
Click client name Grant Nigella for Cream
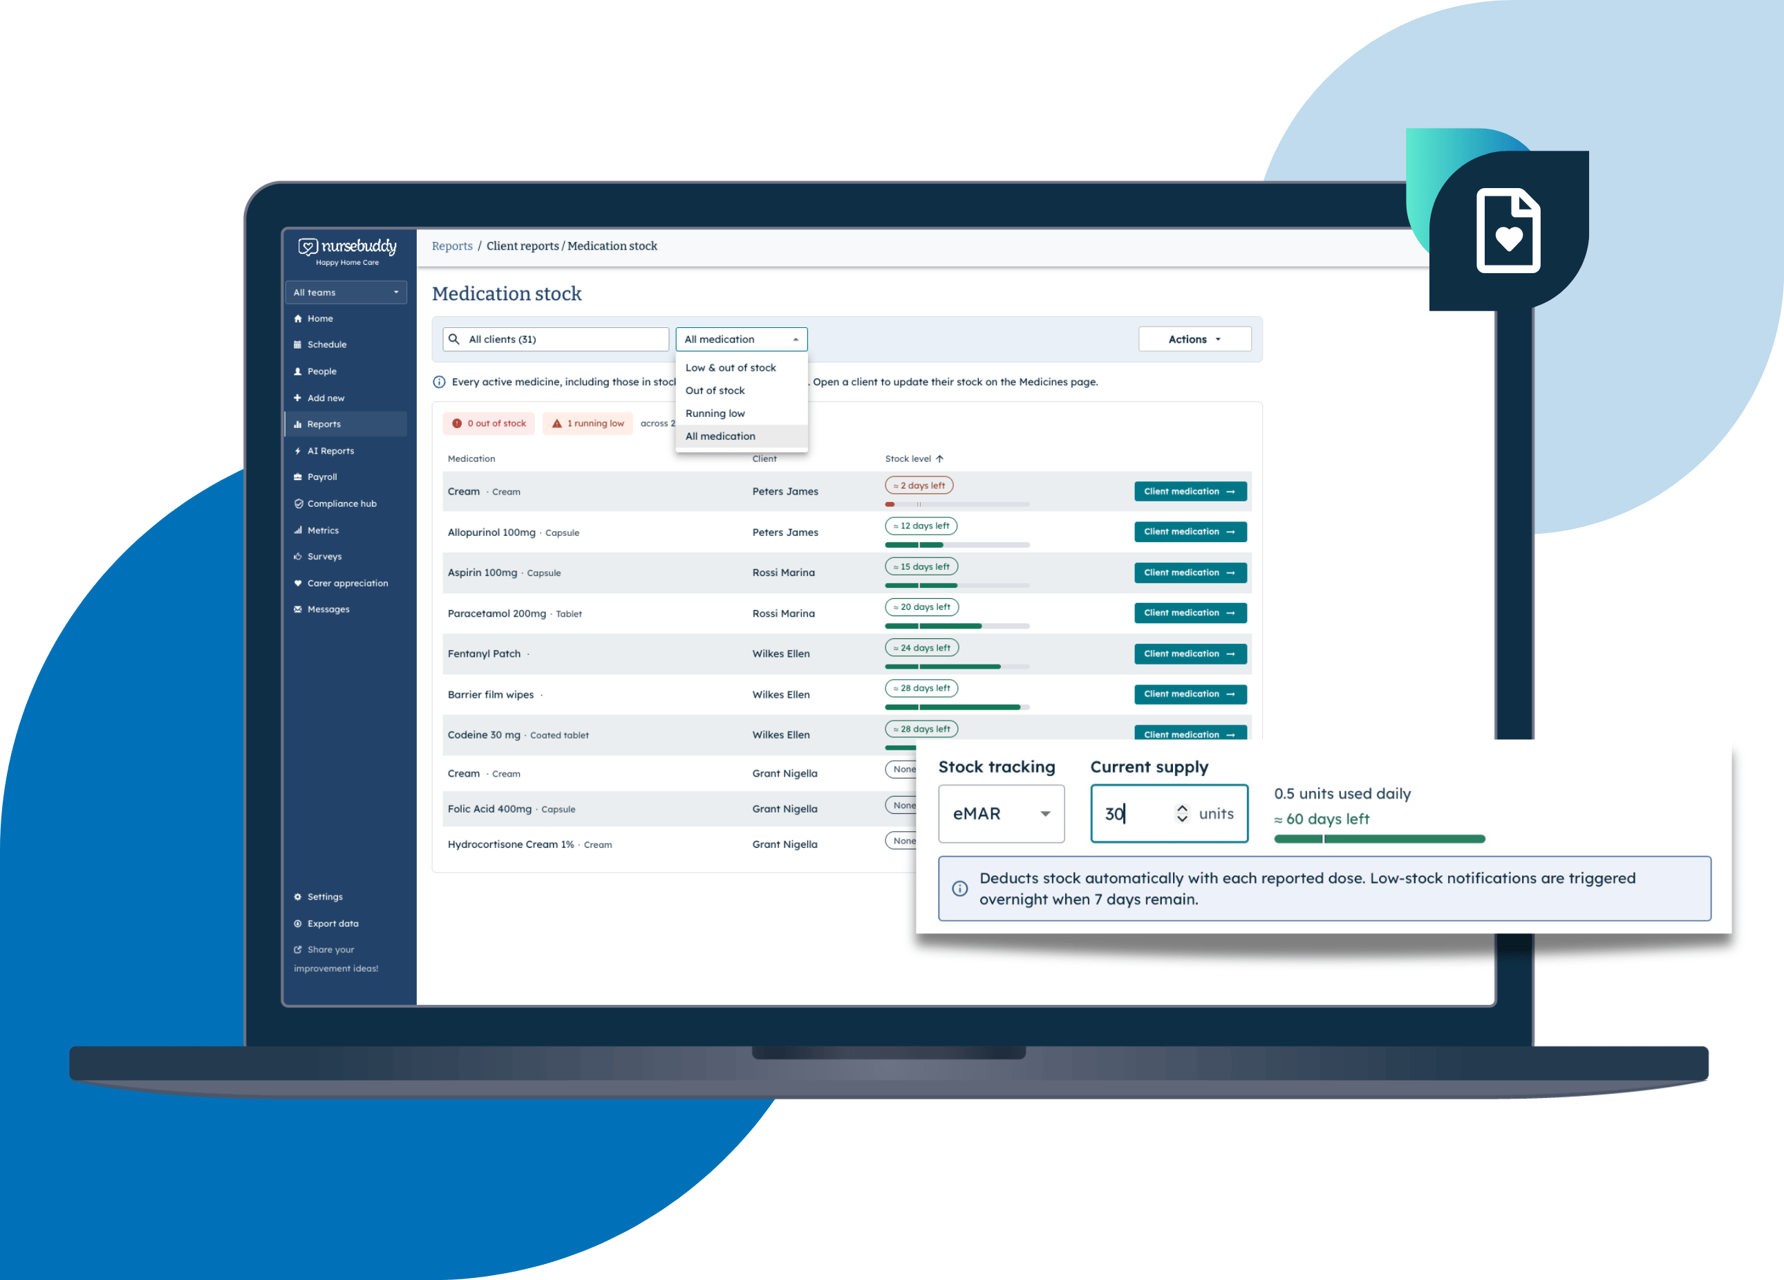785,773
